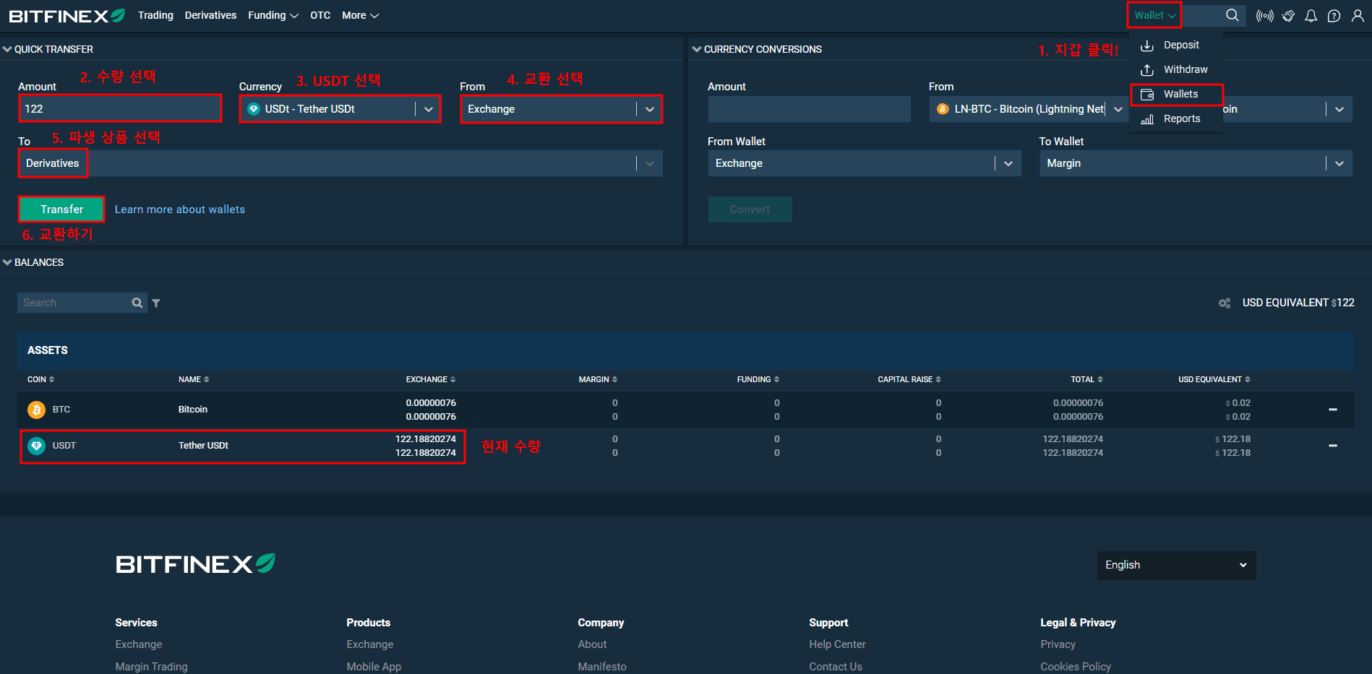
Task: Select Wallets from the Wallet menu
Action: click(x=1180, y=94)
